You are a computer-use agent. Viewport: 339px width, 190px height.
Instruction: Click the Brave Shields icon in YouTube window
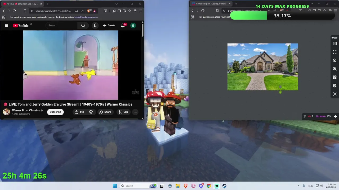89,11
